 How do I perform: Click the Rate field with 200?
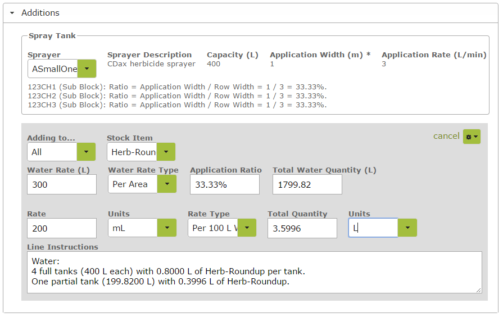click(62, 228)
